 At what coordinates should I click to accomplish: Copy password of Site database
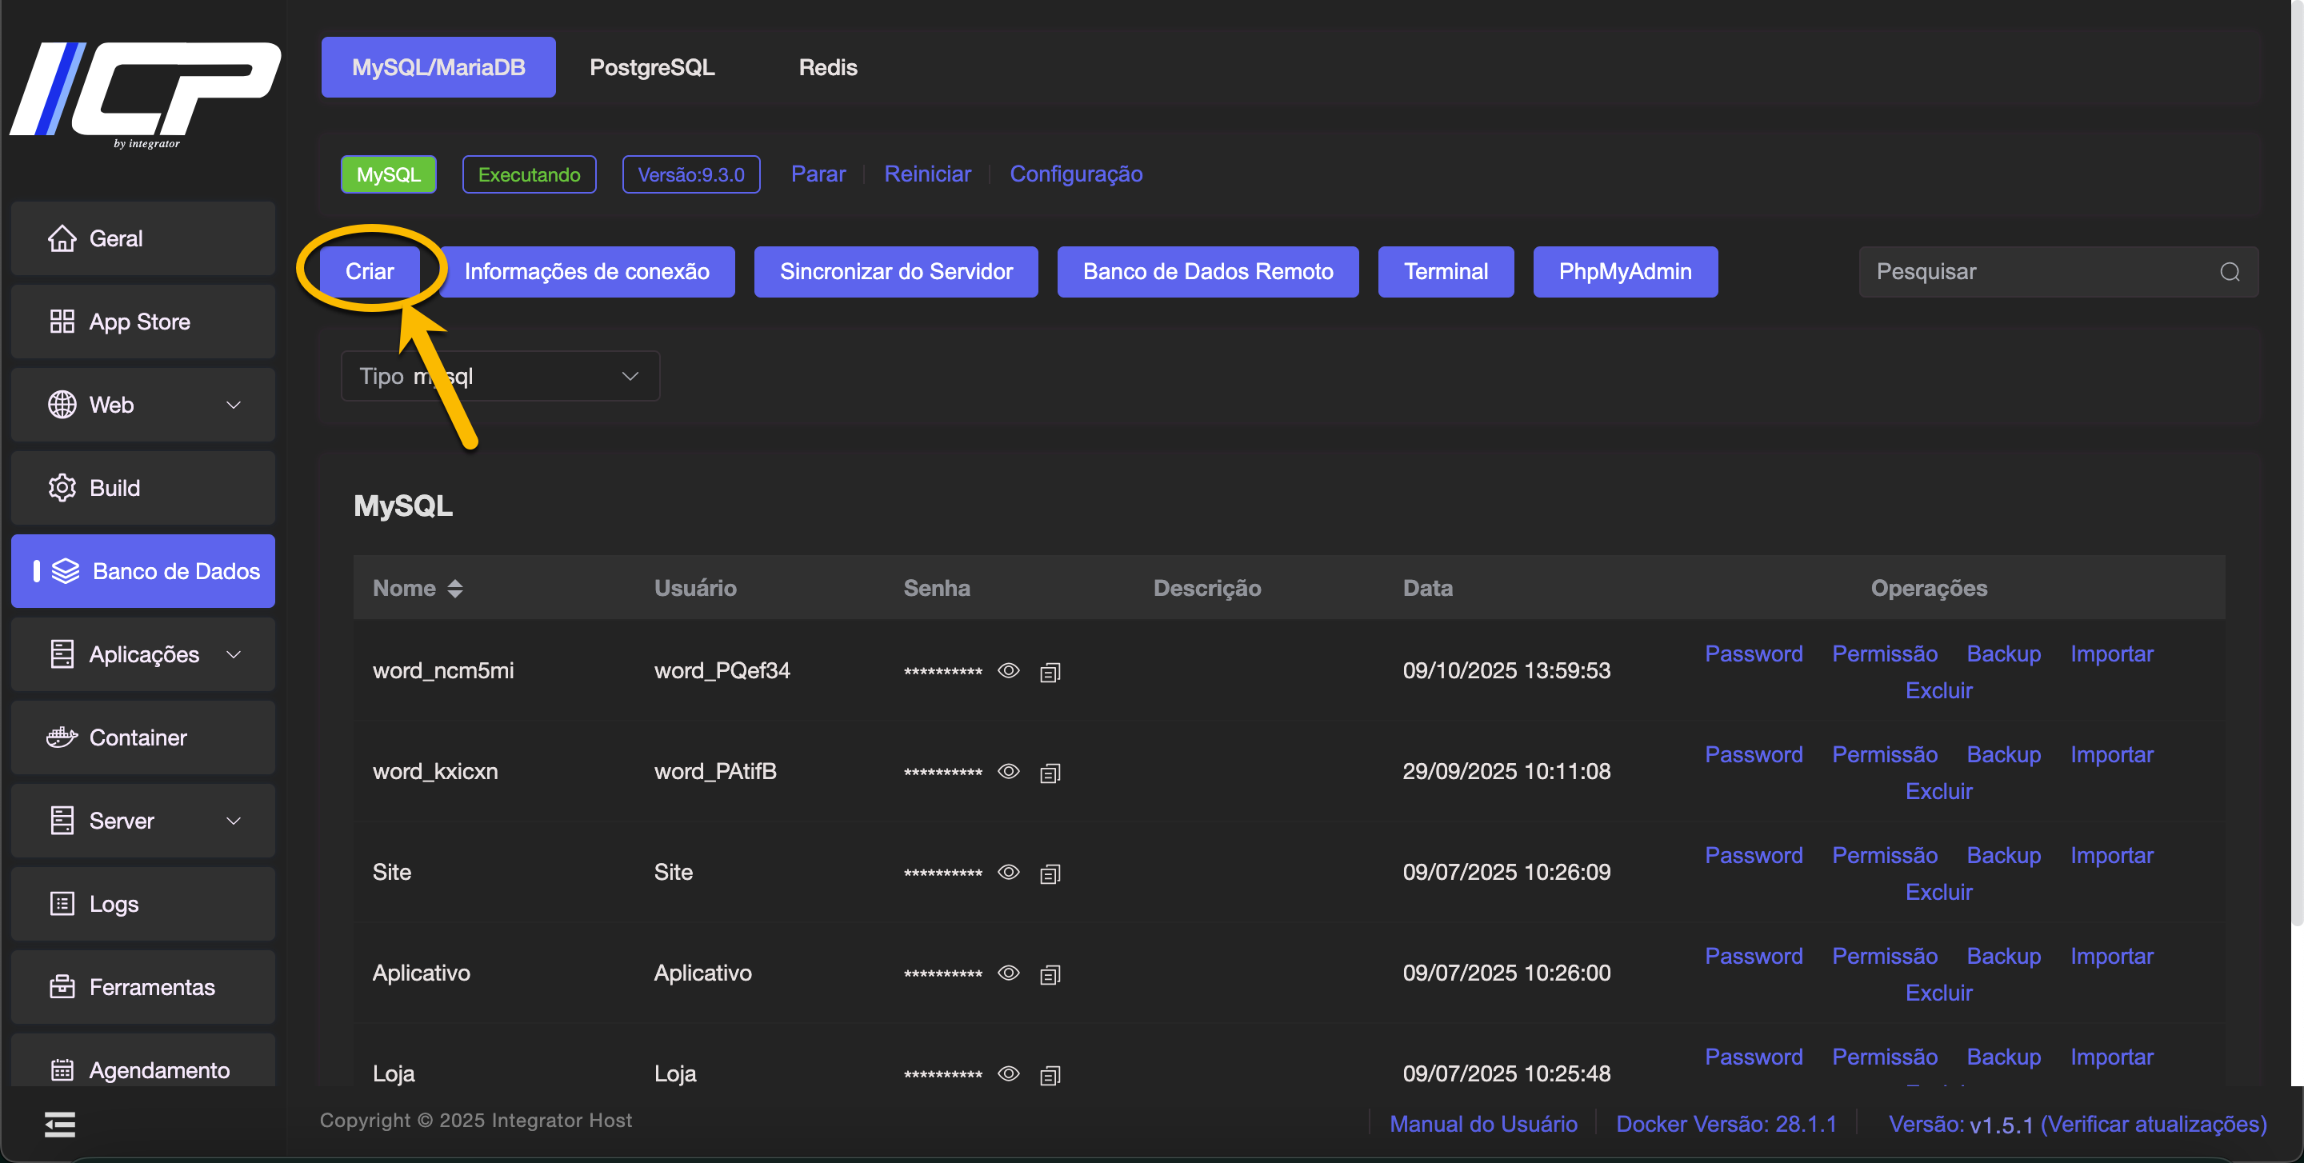tap(1050, 873)
